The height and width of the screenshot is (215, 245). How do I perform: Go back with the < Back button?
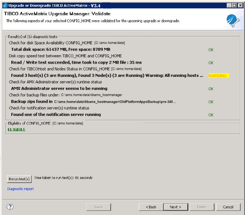(151, 207)
